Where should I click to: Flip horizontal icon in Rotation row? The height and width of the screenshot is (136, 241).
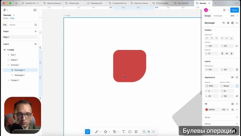[x=227, y=54]
